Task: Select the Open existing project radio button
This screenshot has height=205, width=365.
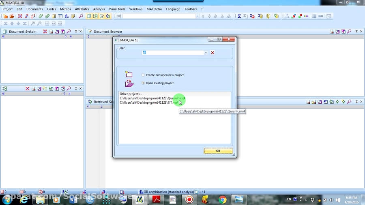Action: point(143,83)
